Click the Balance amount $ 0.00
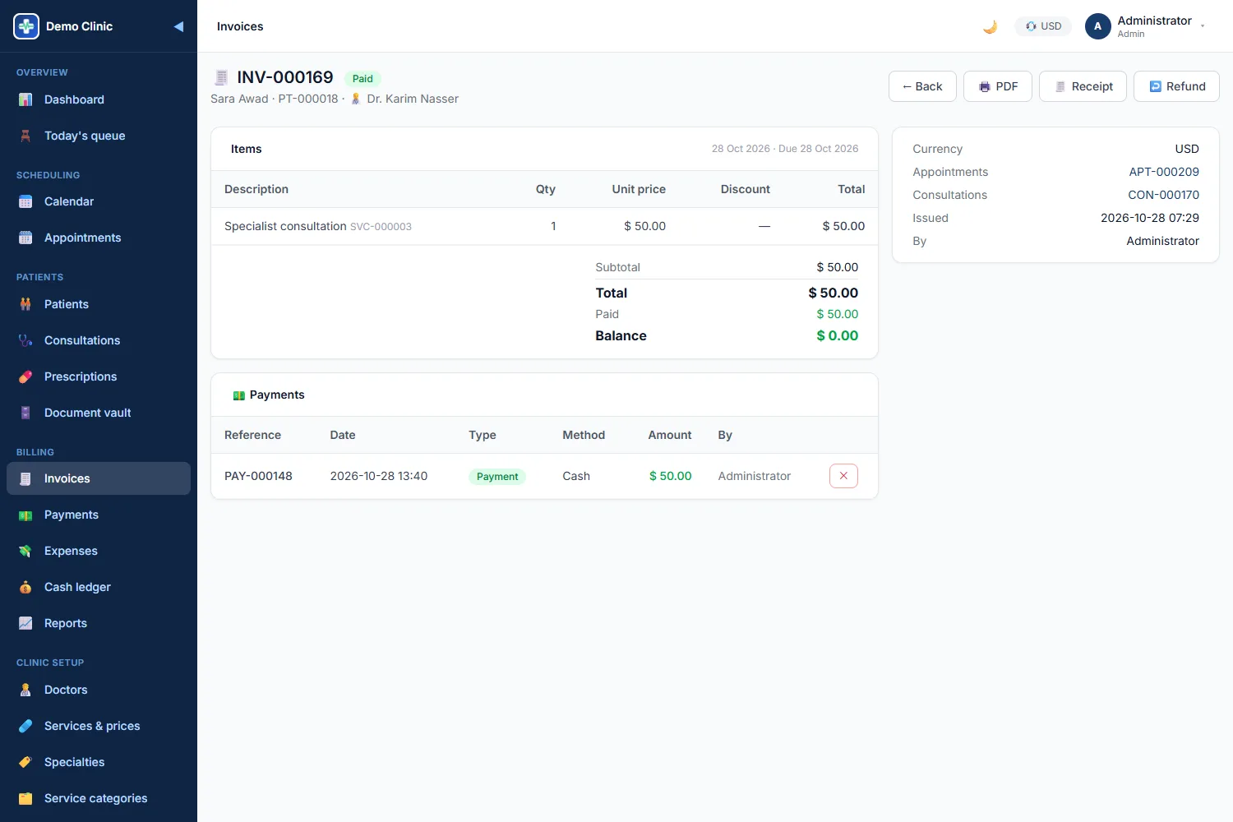This screenshot has height=822, width=1233. pyautogui.click(x=837, y=335)
